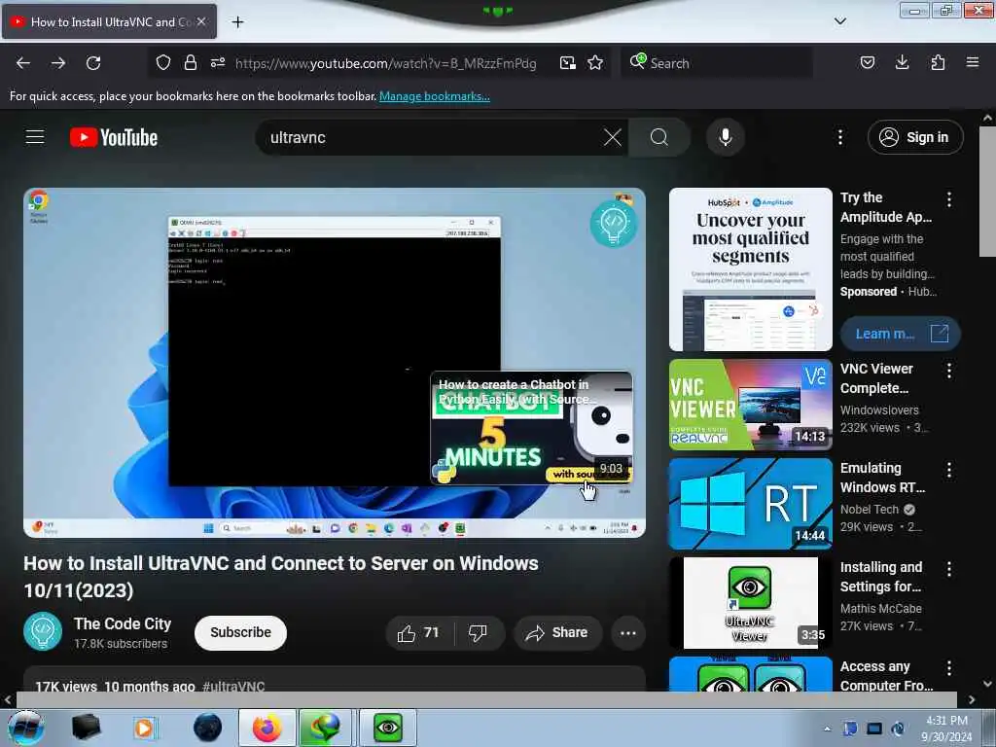Open the tracking protection shield icon
This screenshot has height=747, width=996.
click(163, 63)
